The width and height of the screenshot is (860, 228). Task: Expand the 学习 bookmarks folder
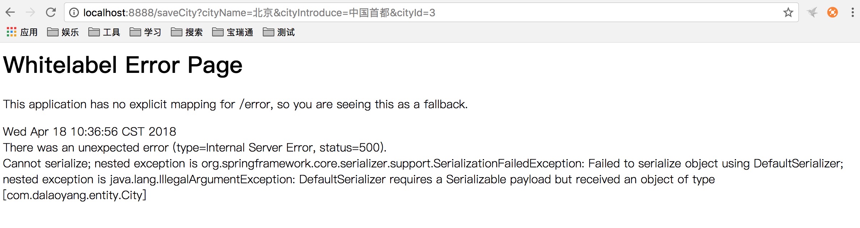146,32
